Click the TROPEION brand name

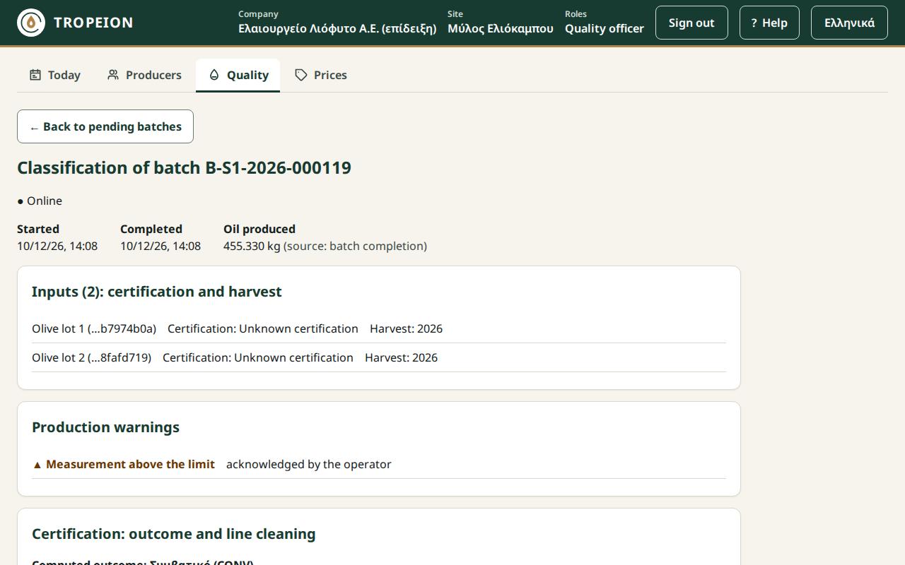pyautogui.click(x=93, y=23)
